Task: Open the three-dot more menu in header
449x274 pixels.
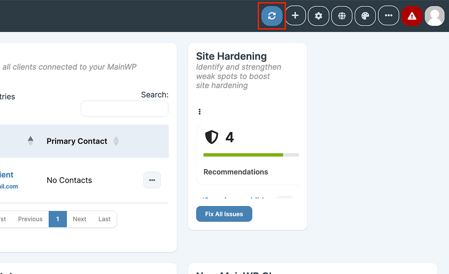Action: pyautogui.click(x=388, y=16)
